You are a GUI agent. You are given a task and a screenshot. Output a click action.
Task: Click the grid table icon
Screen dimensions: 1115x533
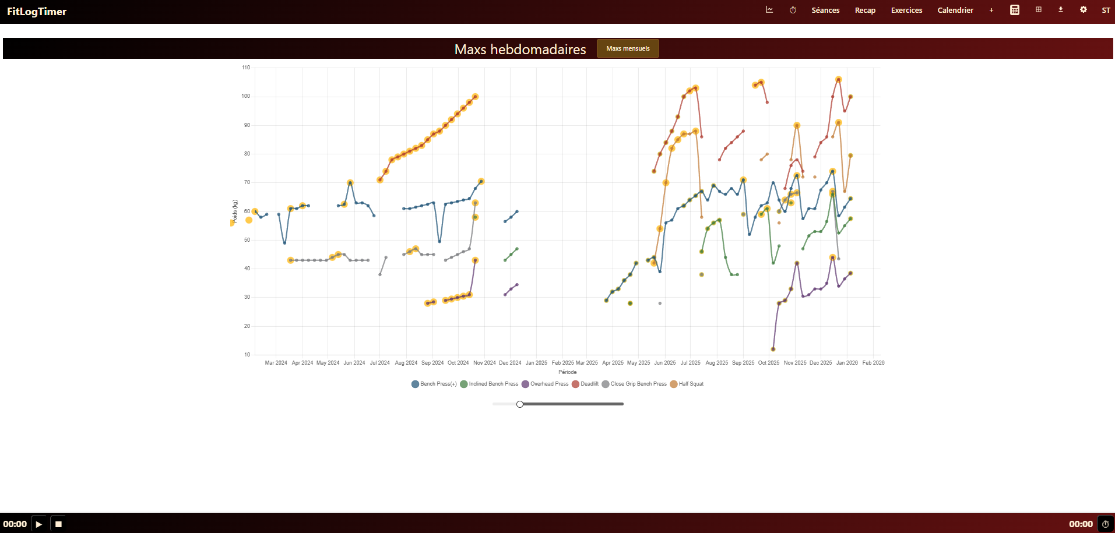click(1038, 10)
